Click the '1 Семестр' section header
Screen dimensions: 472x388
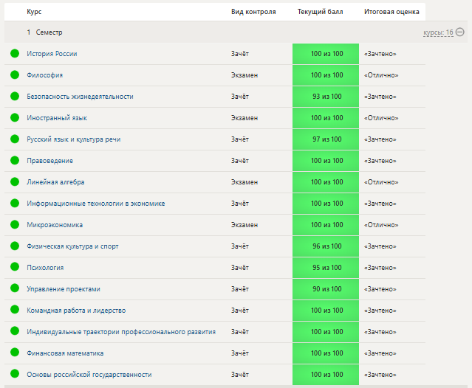coord(44,33)
